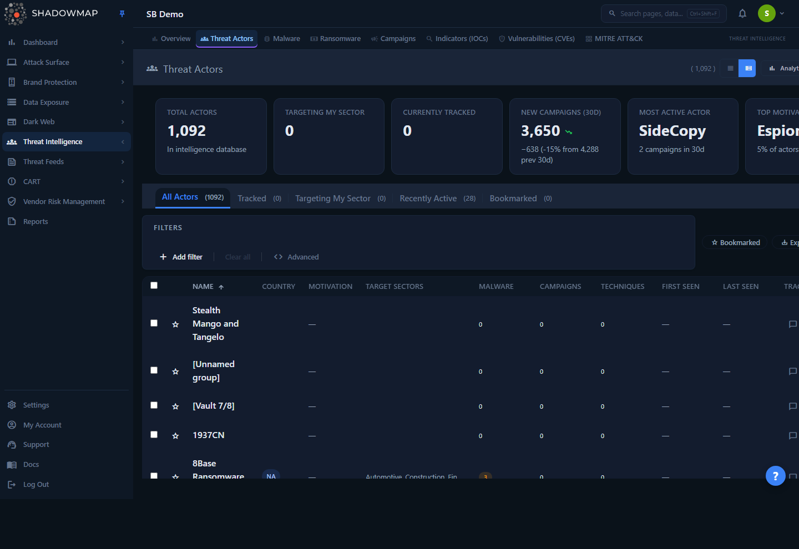Click the Bookmarked filter button
This screenshot has width=799, height=549.
[x=735, y=243]
